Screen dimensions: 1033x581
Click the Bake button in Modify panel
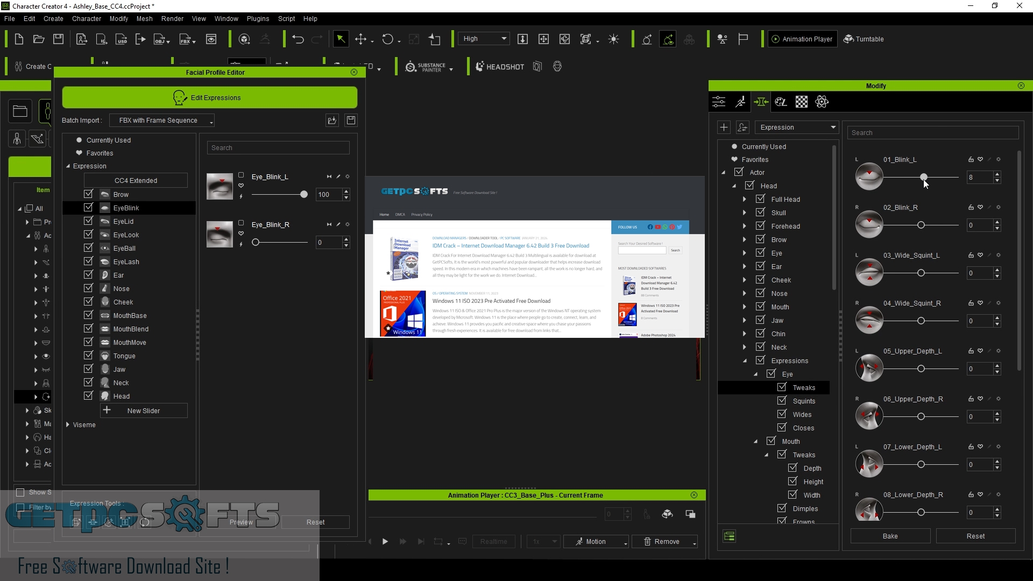click(890, 536)
